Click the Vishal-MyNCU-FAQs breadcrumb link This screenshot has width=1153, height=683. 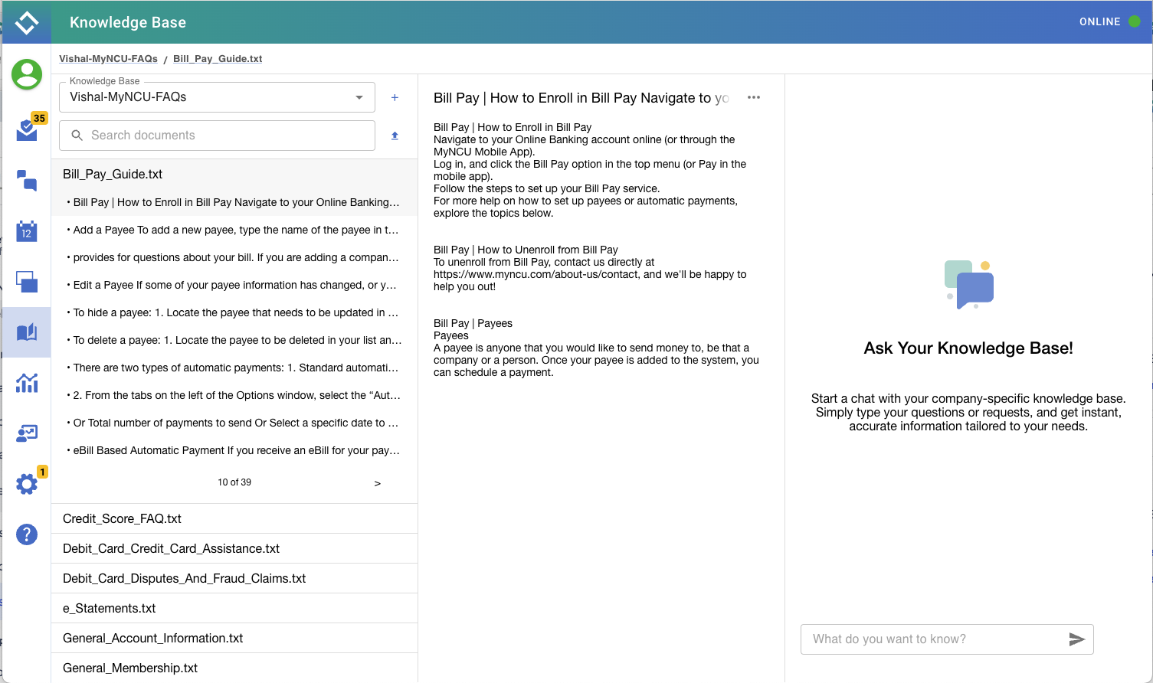108,59
